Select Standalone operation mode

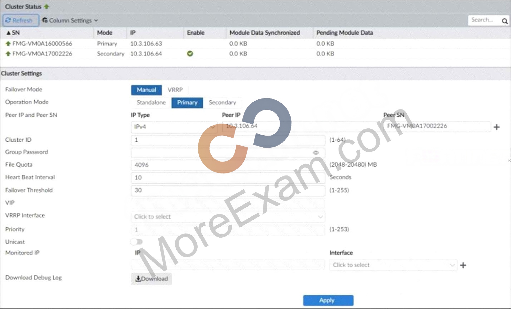151,103
